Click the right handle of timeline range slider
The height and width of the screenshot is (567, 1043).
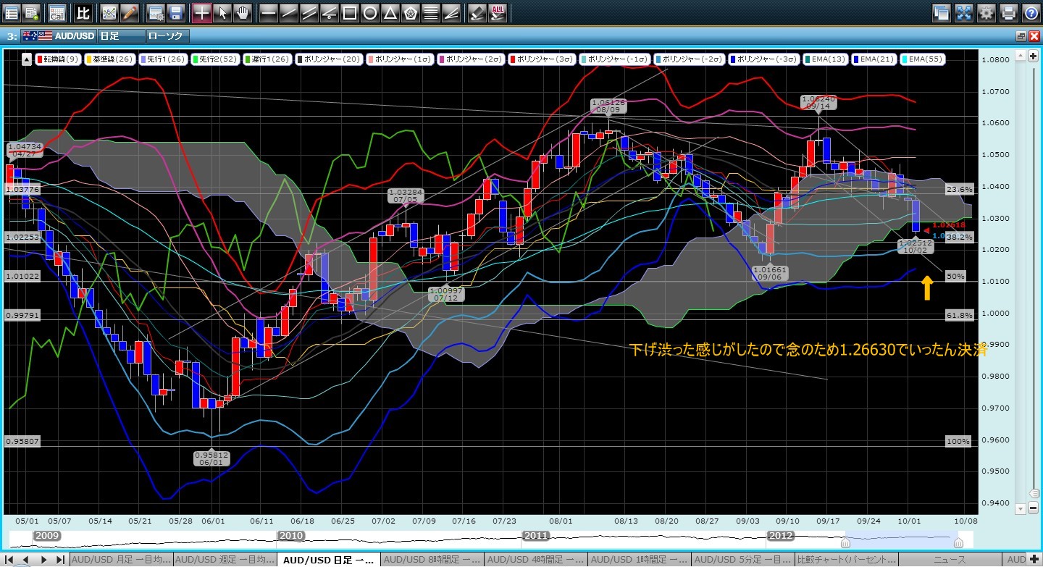click(958, 542)
